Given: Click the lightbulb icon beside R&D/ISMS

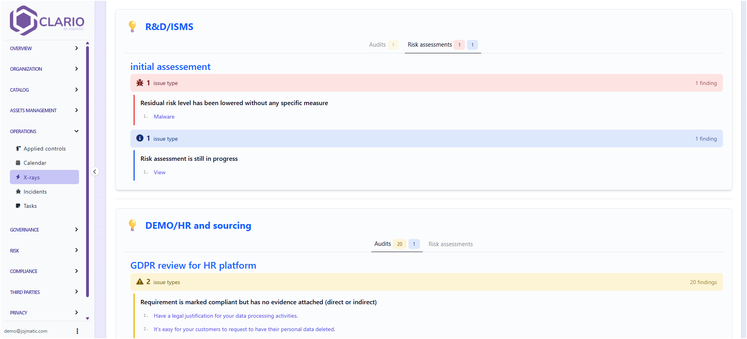Looking at the screenshot, I should click(x=133, y=26).
